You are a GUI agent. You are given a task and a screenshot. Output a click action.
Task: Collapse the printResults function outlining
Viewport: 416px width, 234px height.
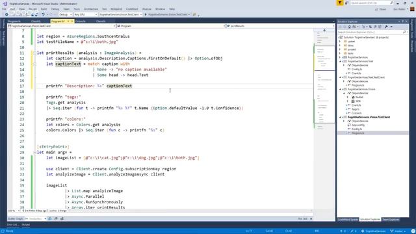(34, 53)
